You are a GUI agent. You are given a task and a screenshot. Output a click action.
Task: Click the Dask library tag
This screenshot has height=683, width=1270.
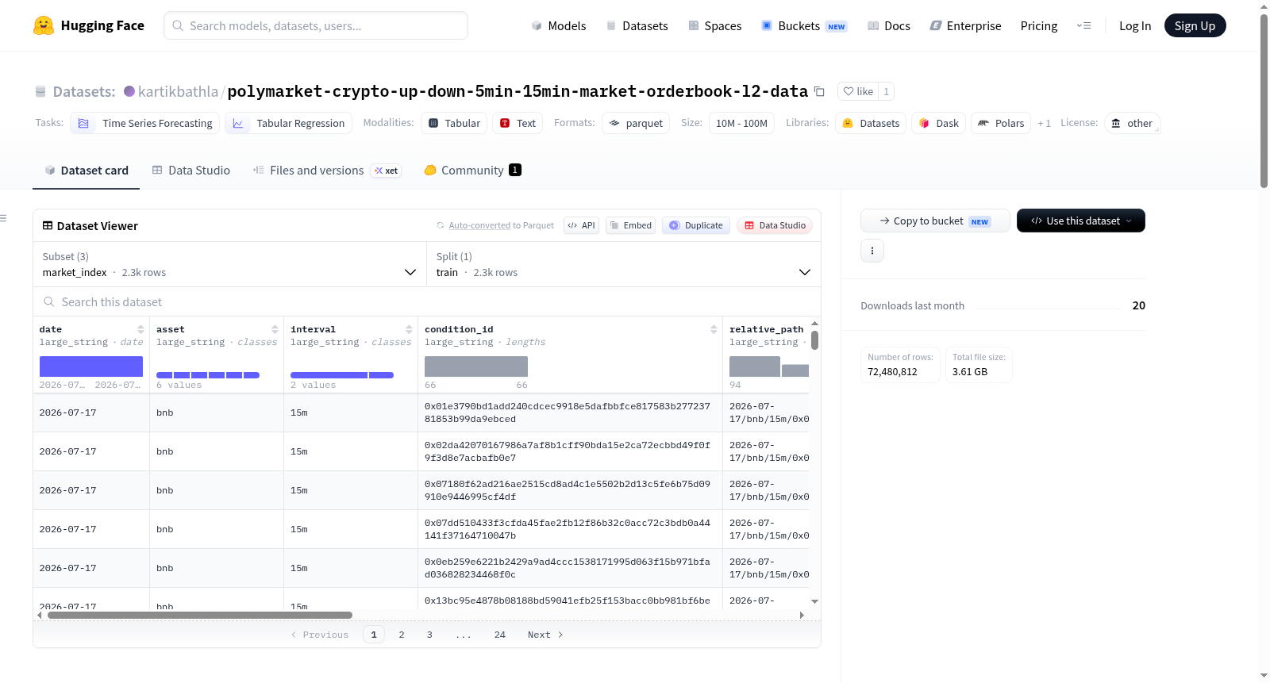coord(938,123)
